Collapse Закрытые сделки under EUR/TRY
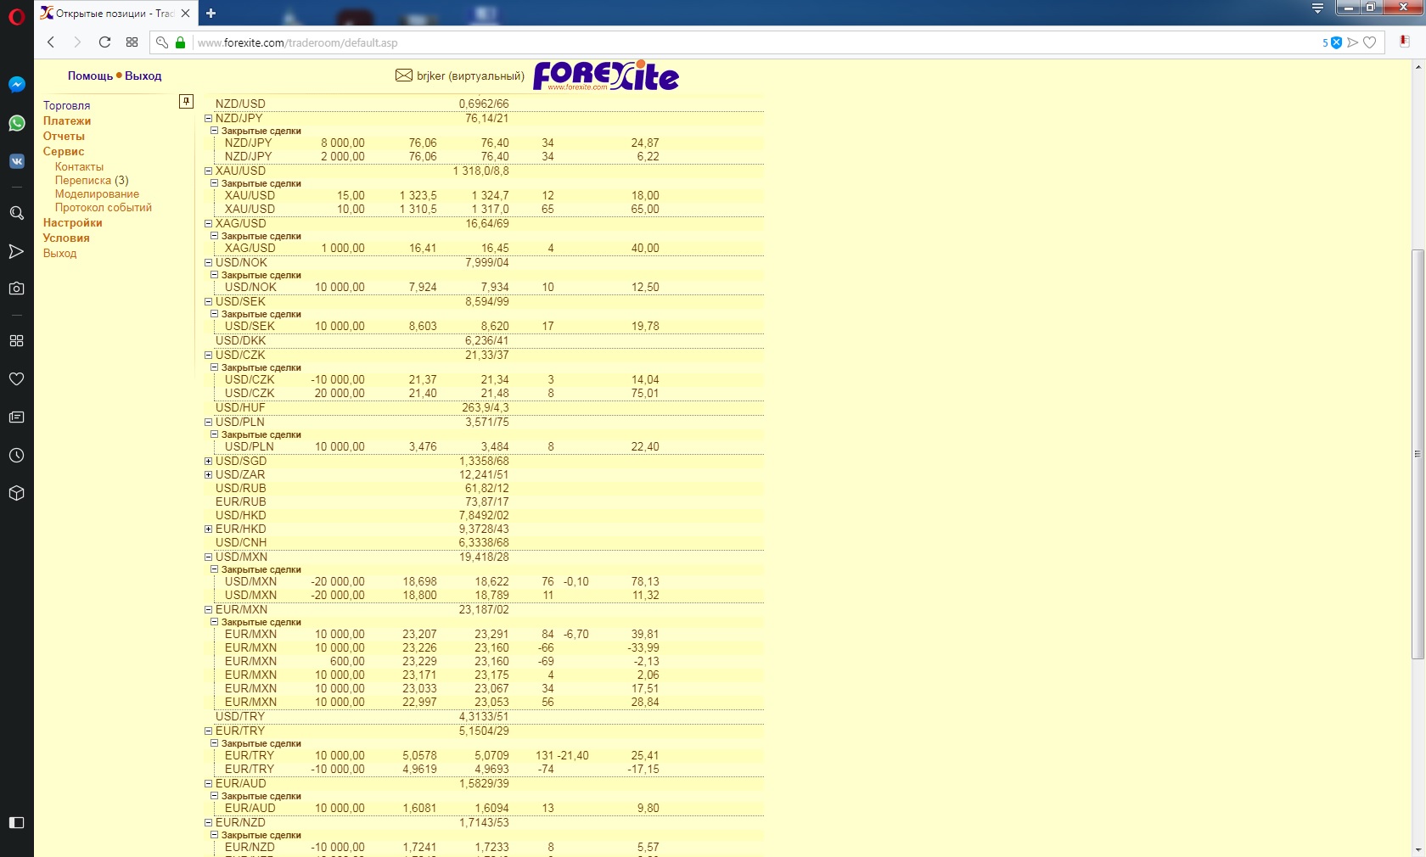 (x=214, y=743)
